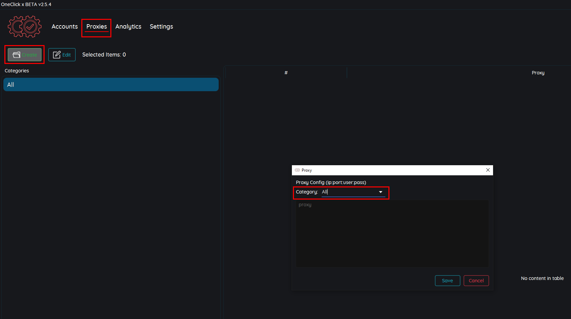The image size is (571, 319).
Task: Focus the proxy text area
Action: point(392,234)
